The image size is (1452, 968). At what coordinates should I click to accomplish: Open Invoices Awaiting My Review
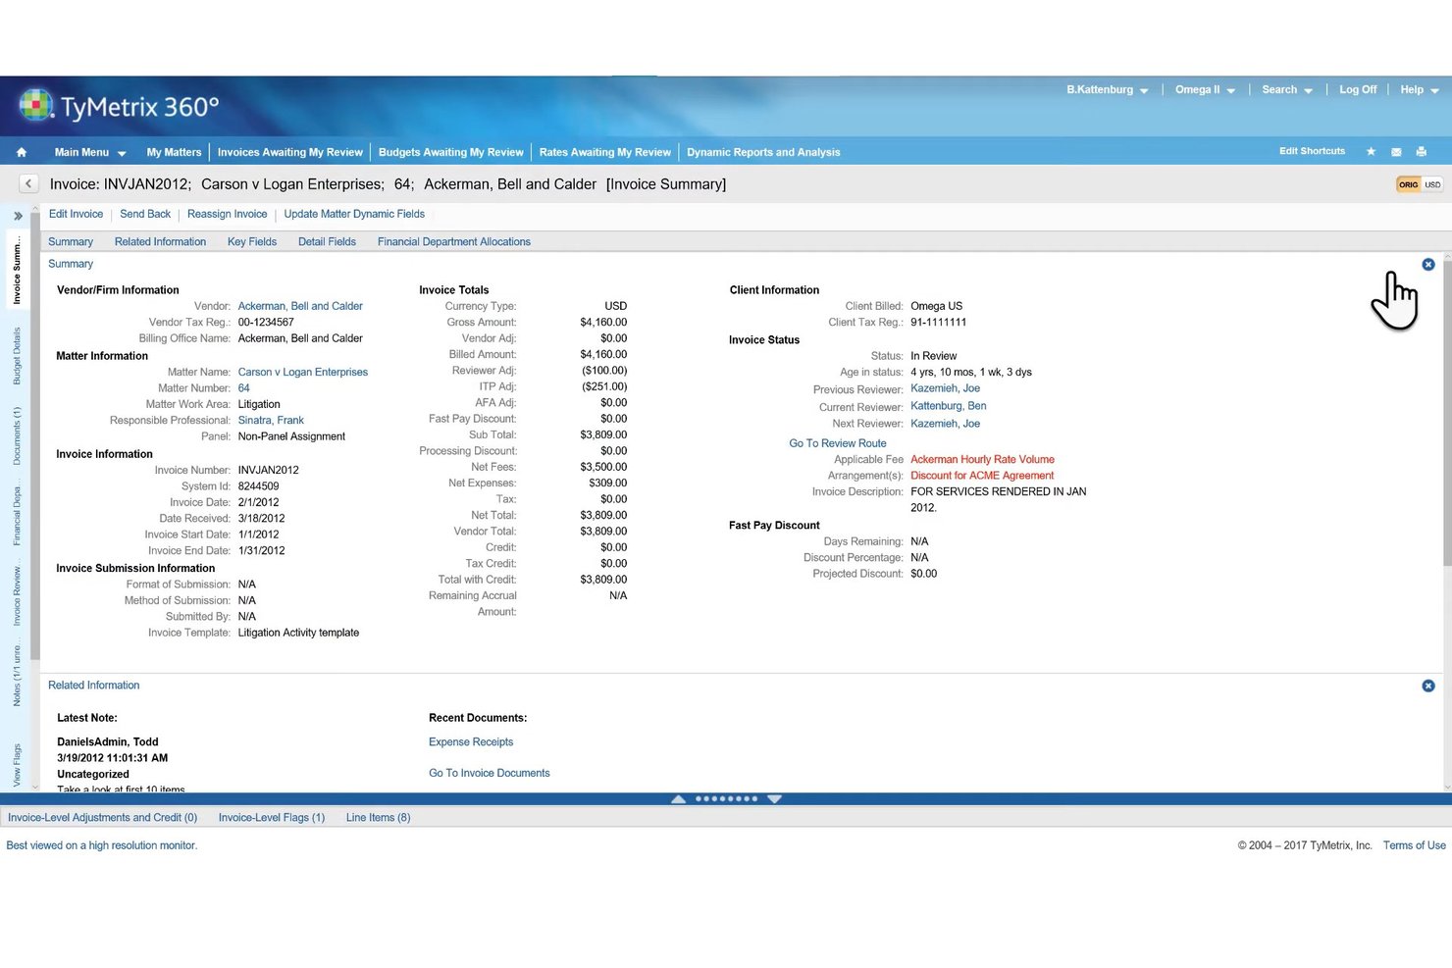[x=290, y=153]
